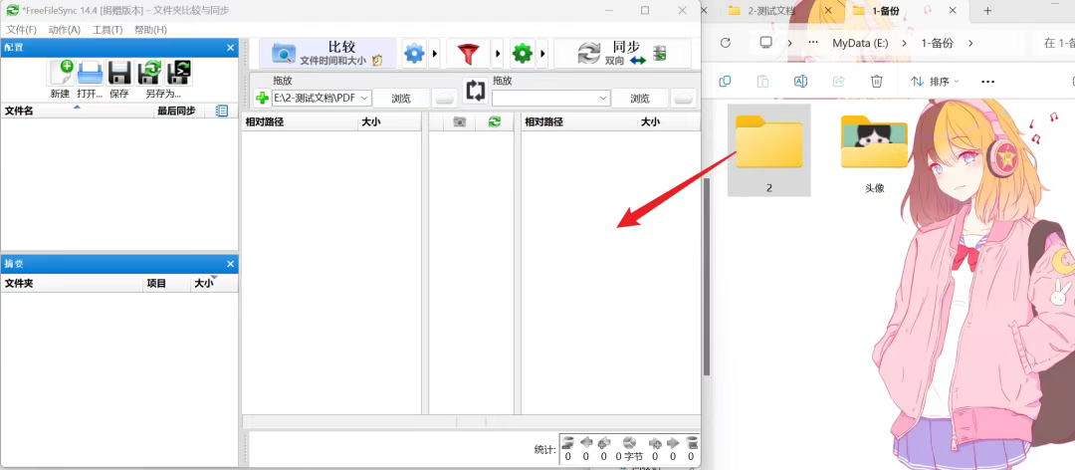Open the 工具(T) menu

click(107, 30)
